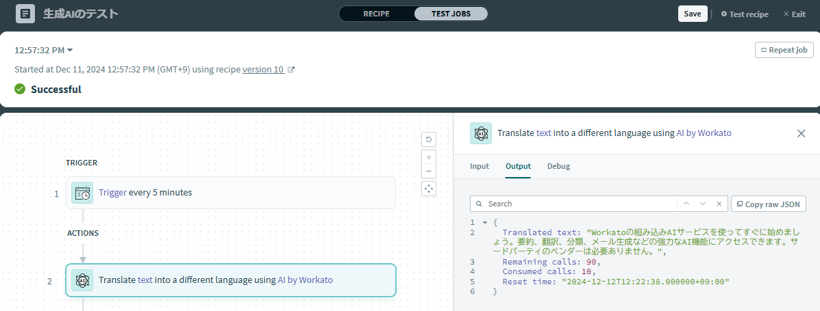Switch to the RECIPE tab
The height and width of the screenshot is (311, 820).
pos(377,14)
